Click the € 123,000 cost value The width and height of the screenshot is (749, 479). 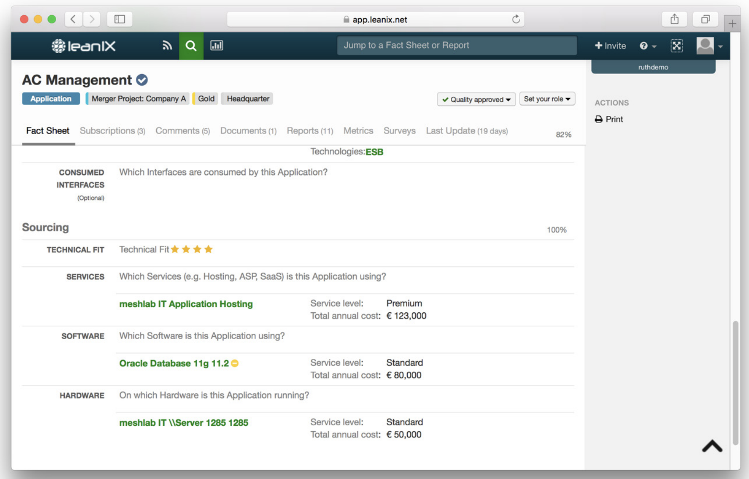point(406,316)
